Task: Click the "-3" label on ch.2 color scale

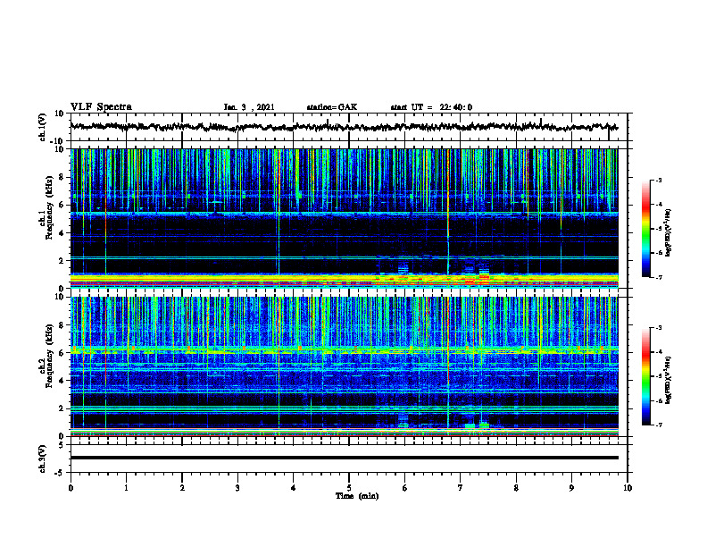Action: [658, 328]
